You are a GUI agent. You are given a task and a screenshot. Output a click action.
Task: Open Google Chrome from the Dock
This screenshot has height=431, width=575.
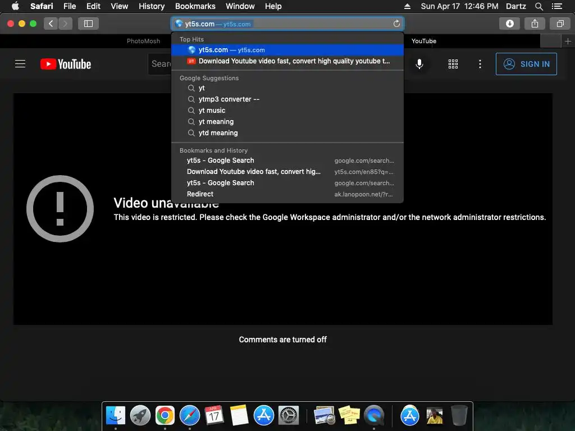165,416
